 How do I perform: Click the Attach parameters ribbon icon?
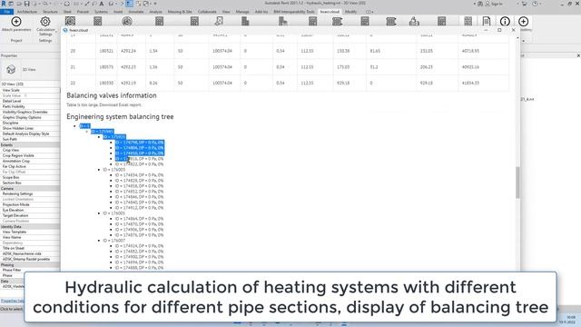16,22
